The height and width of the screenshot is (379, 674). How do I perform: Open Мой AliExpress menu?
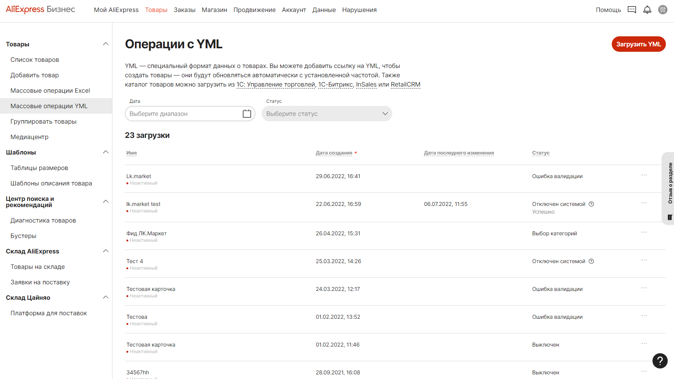pos(116,10)
